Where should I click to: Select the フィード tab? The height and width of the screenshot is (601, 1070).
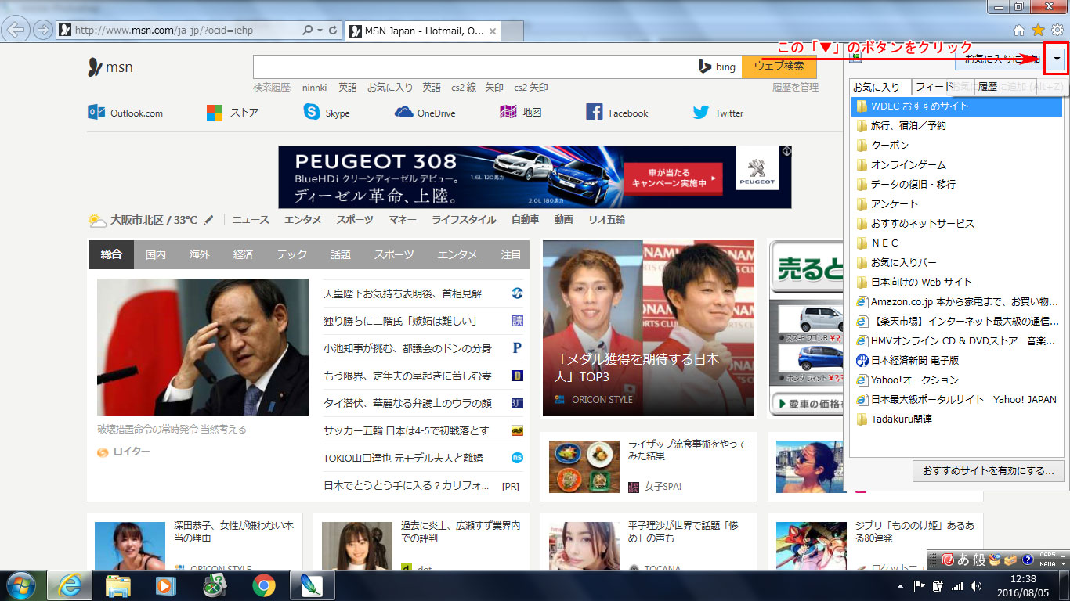click(934, 87)
